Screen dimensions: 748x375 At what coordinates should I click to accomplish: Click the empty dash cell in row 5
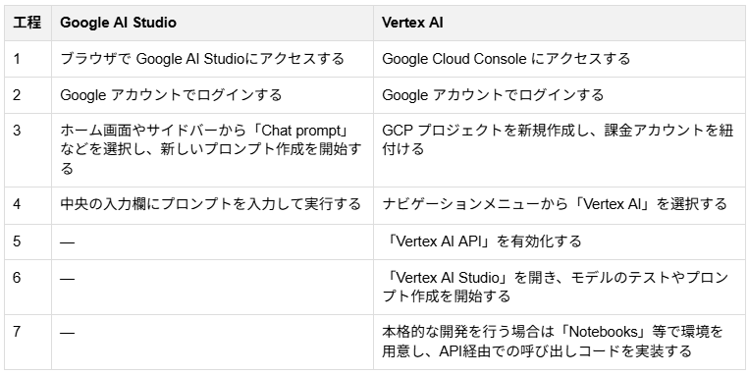click(x=212, y=241)
